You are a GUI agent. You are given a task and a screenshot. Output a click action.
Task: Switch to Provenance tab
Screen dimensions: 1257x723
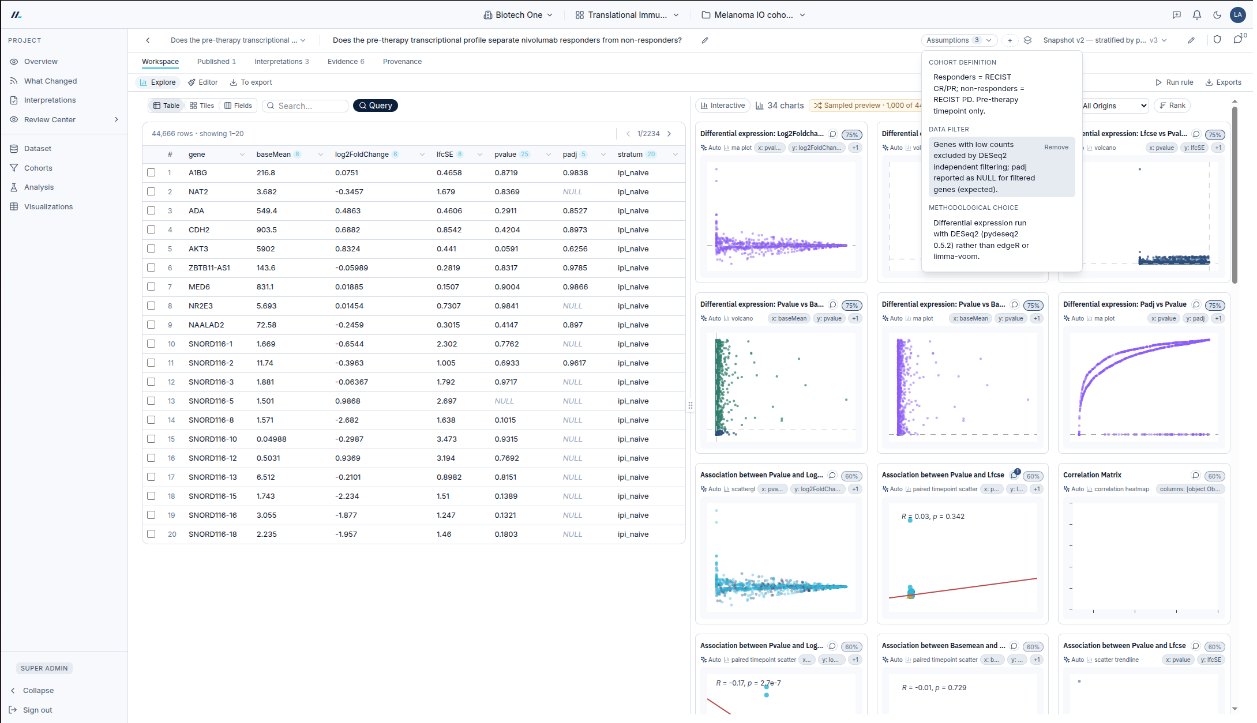coord(402,62)
